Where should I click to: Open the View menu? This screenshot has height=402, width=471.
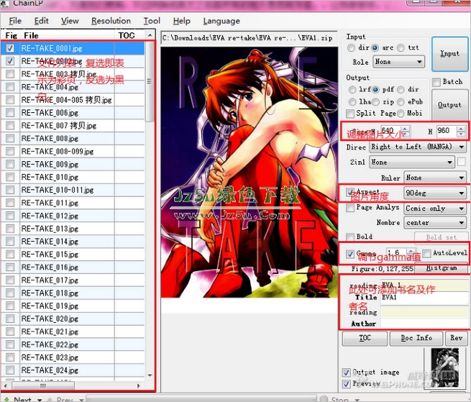click(70, 21)
